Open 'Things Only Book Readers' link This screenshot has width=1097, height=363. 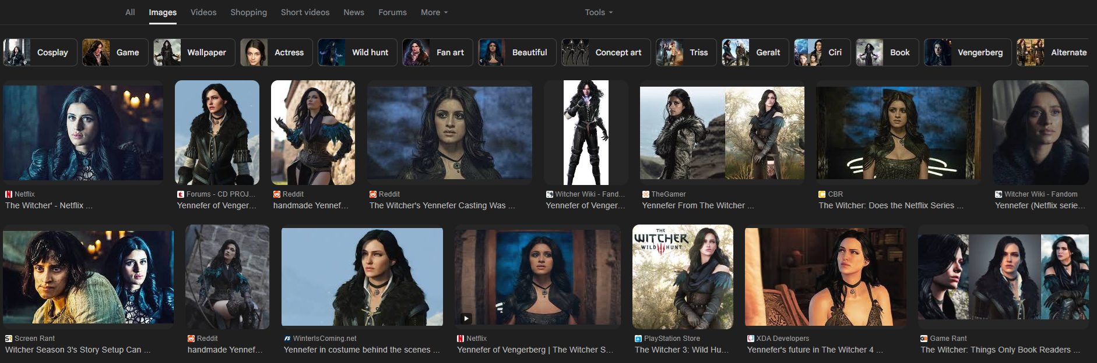[1000, 350]
